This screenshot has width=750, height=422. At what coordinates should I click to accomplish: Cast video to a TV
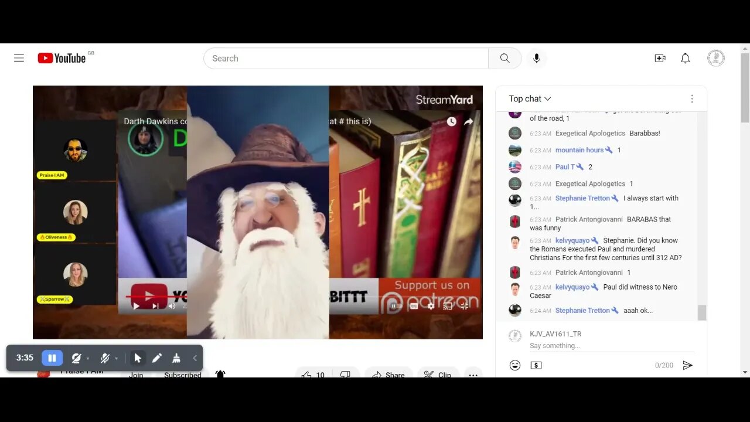click(x=448, y=305)
